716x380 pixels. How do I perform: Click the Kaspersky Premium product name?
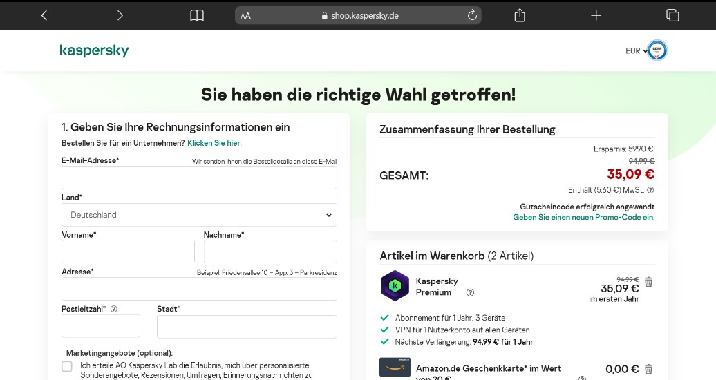point(437,287)
